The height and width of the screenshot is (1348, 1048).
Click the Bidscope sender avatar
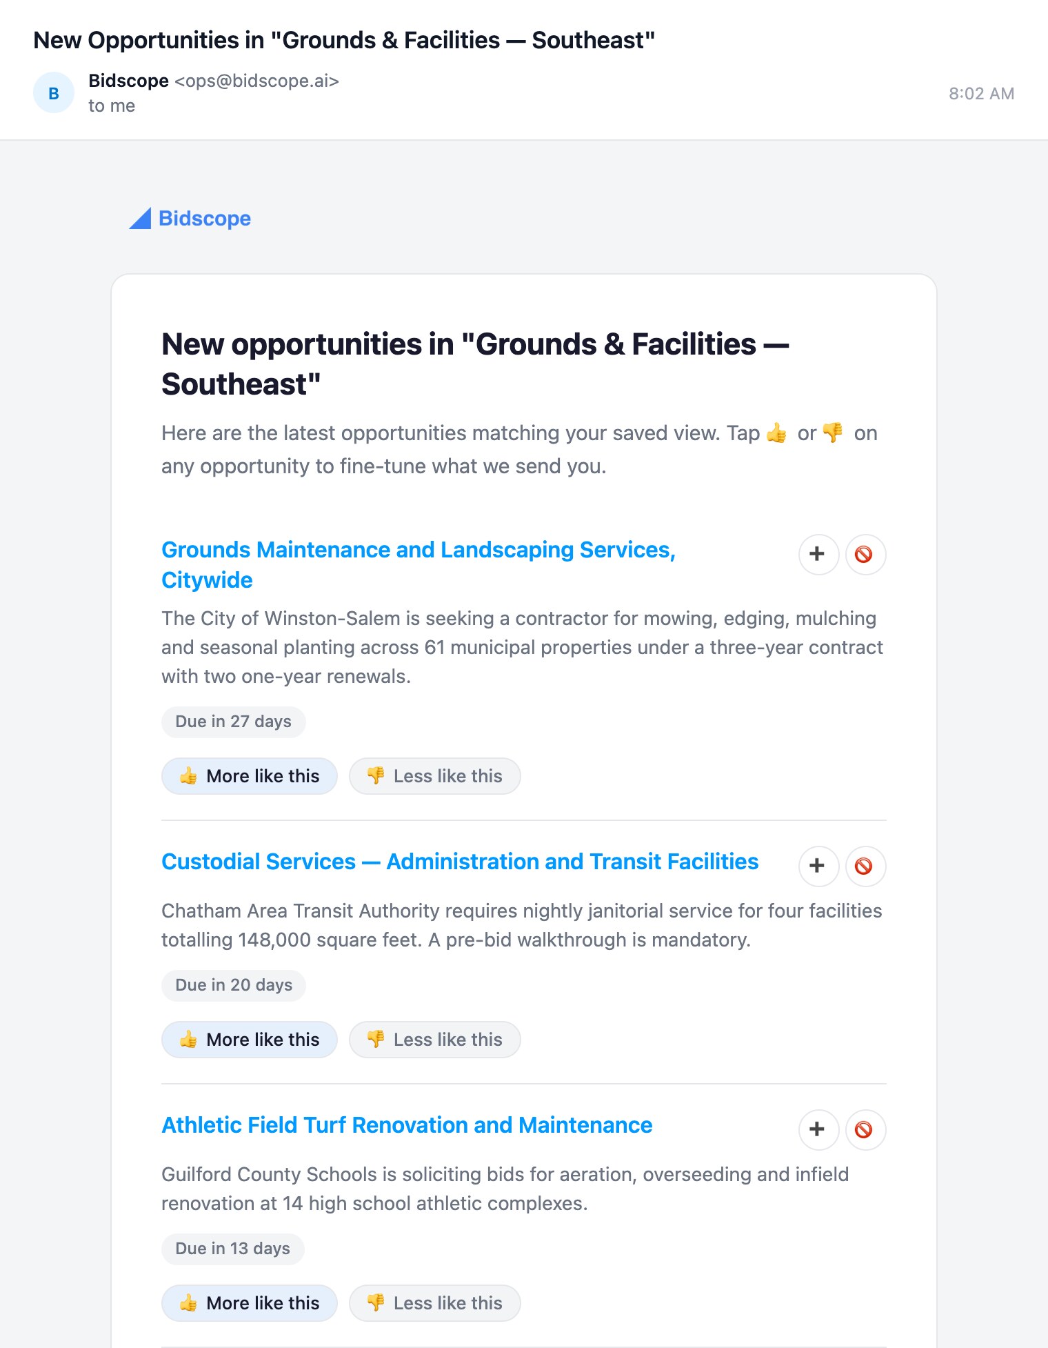pyautogui.click(x=54, y=93)
